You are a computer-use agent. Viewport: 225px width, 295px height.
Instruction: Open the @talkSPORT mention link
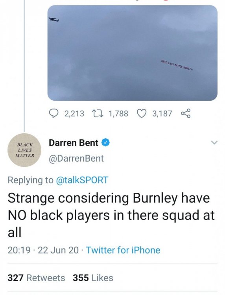(82, 180)
